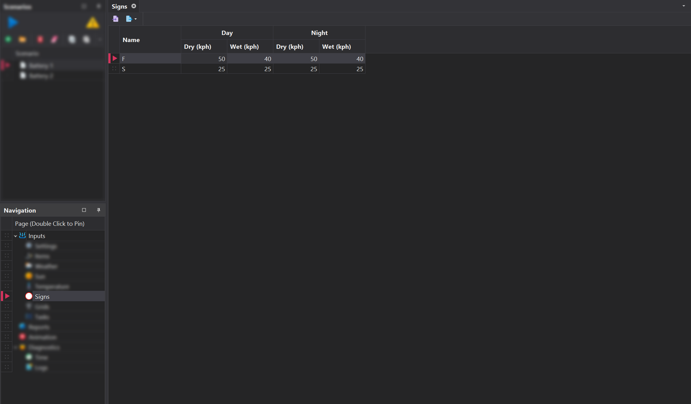
Task: Click the red play flag next to Signs in Navigation
Action: [x=6, y=296]
